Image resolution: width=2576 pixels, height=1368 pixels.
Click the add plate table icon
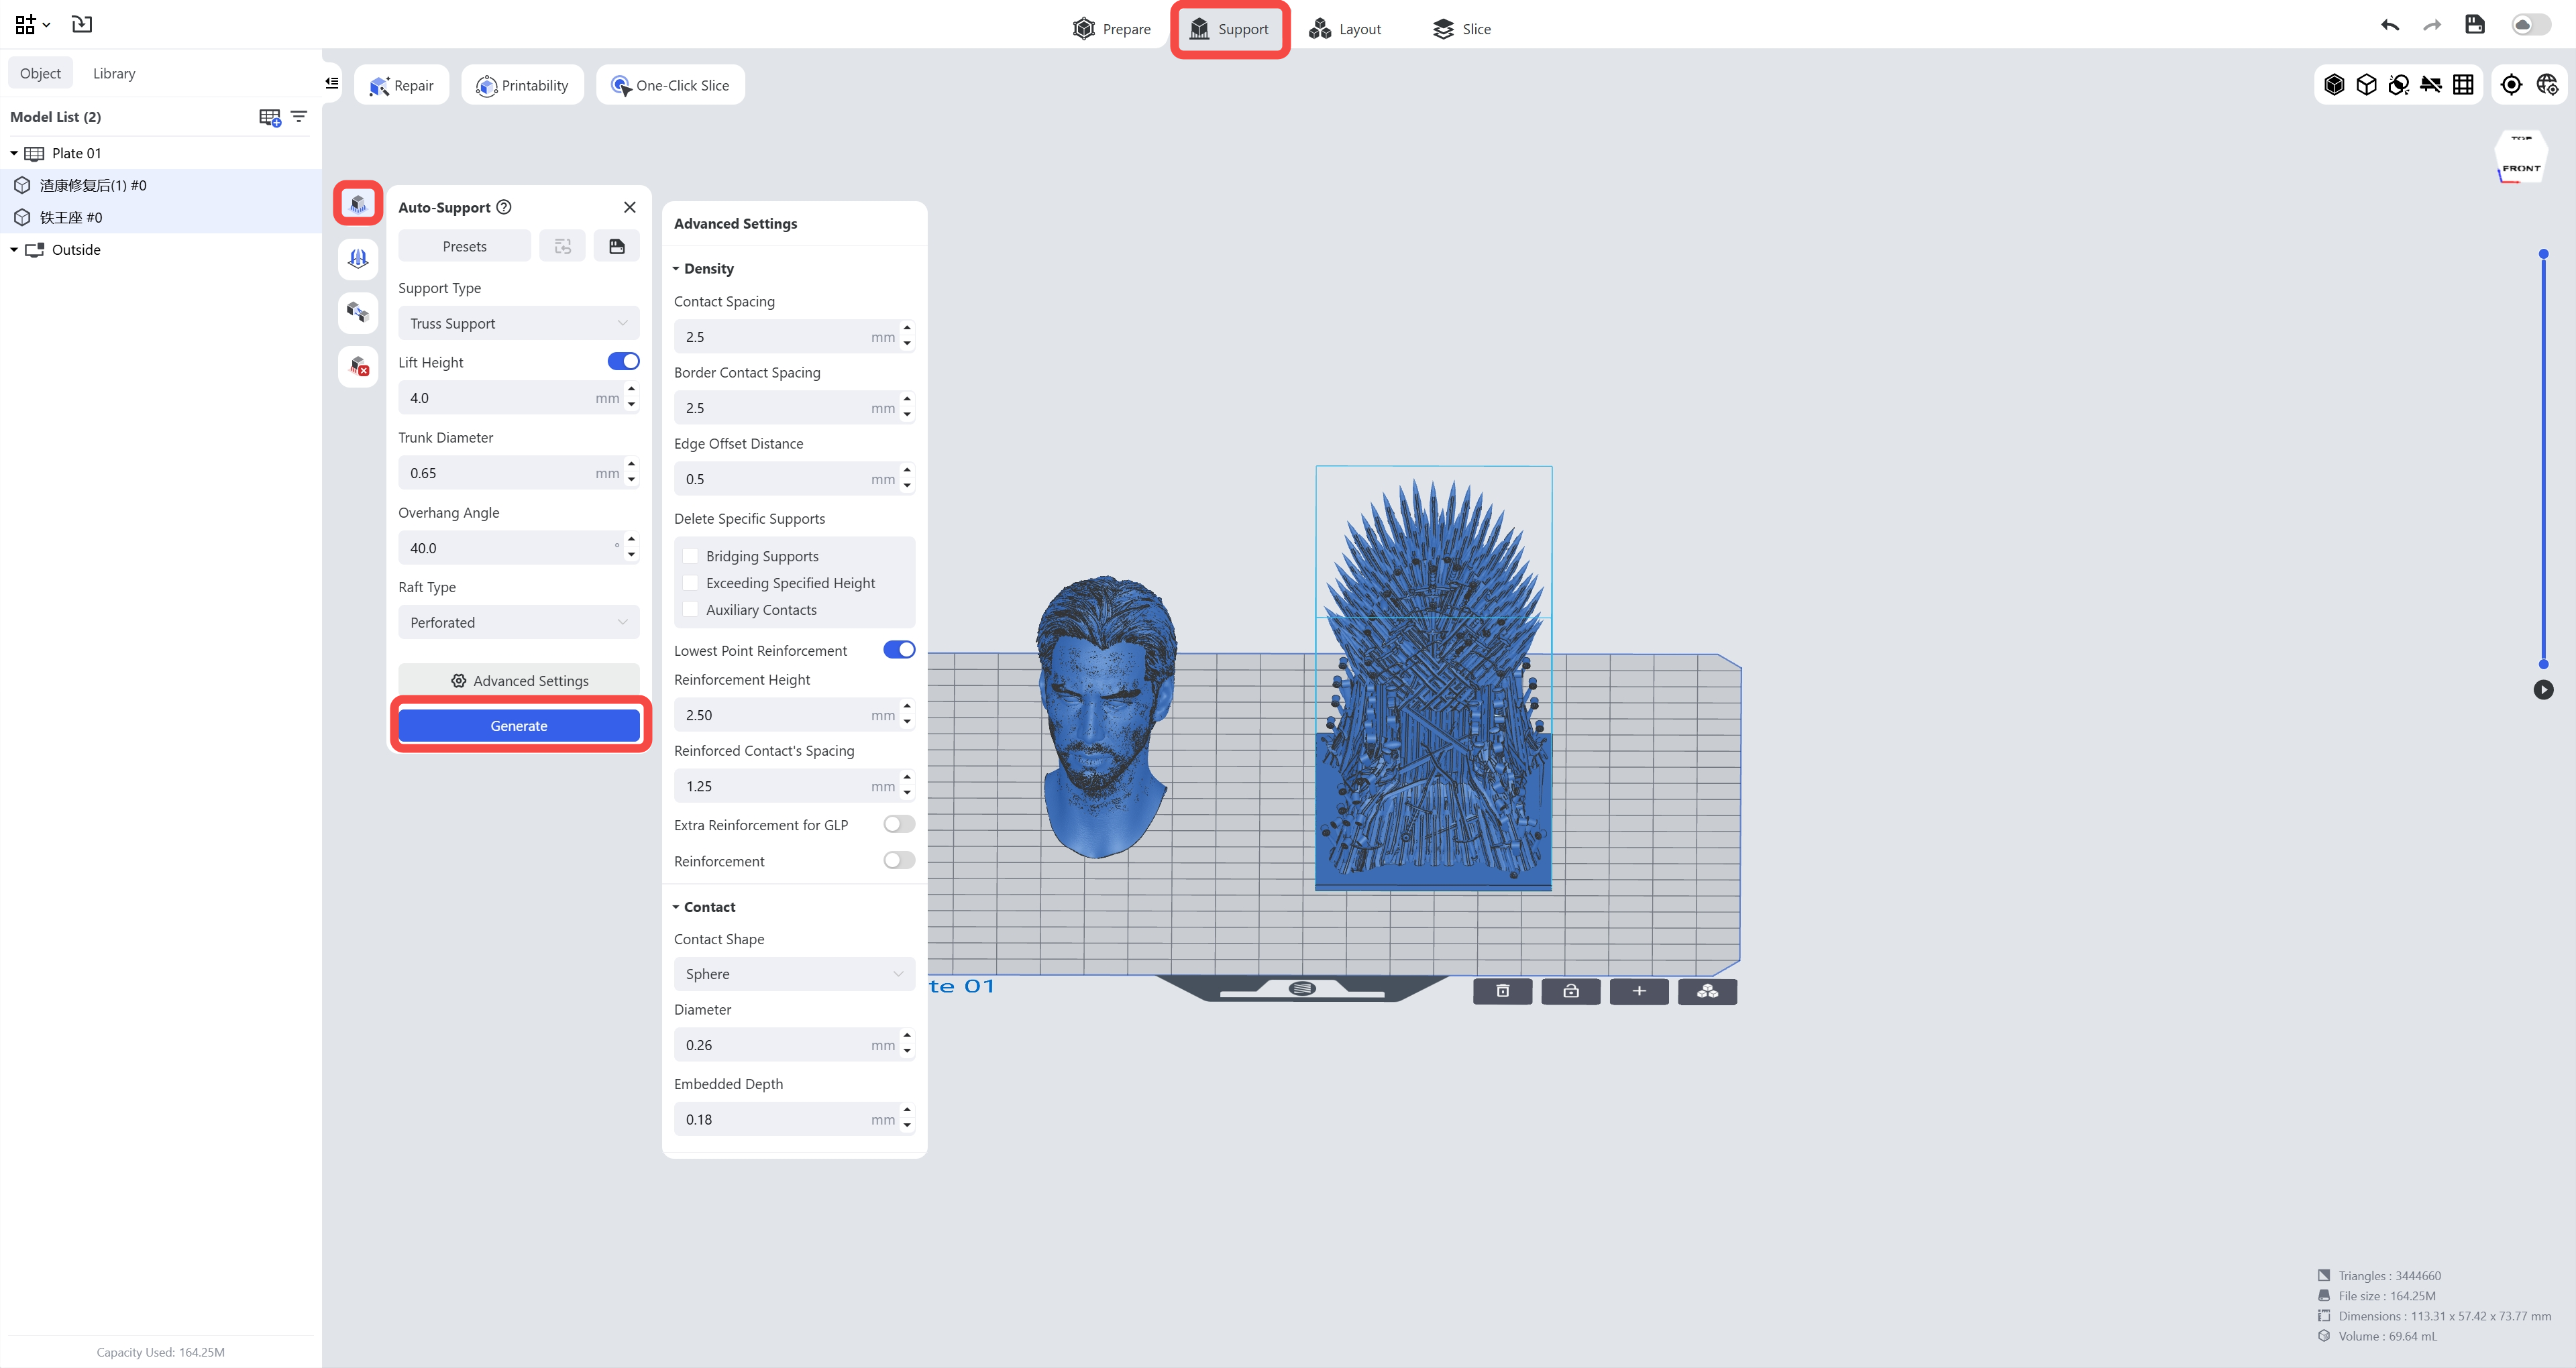click(270, 118)
